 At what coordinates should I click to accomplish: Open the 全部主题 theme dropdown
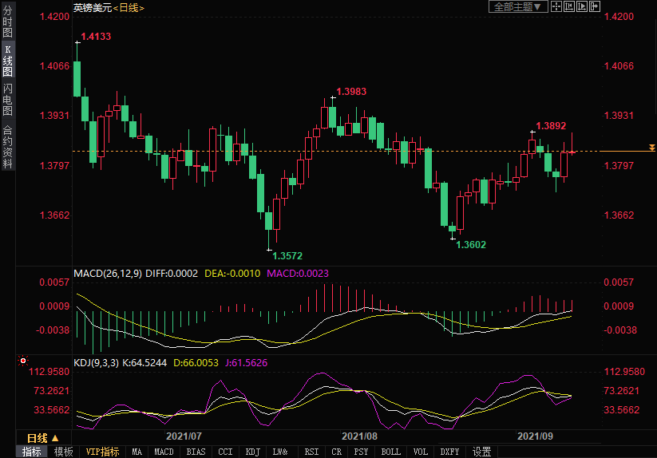(517, 6)
